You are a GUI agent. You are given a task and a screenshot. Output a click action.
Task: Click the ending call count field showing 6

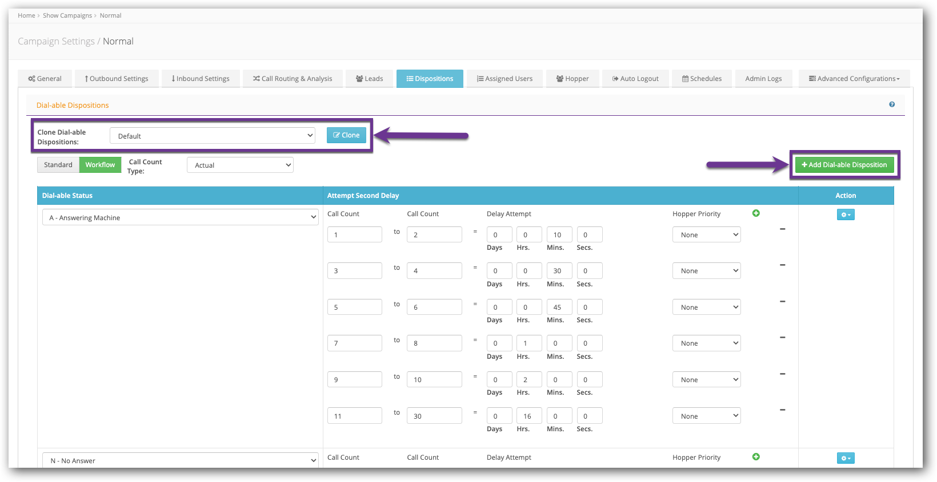coord(434,307)
